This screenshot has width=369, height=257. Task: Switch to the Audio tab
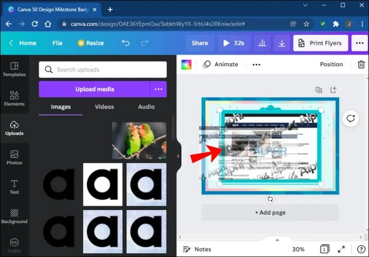pyautogui.click(x=147, y=107)
